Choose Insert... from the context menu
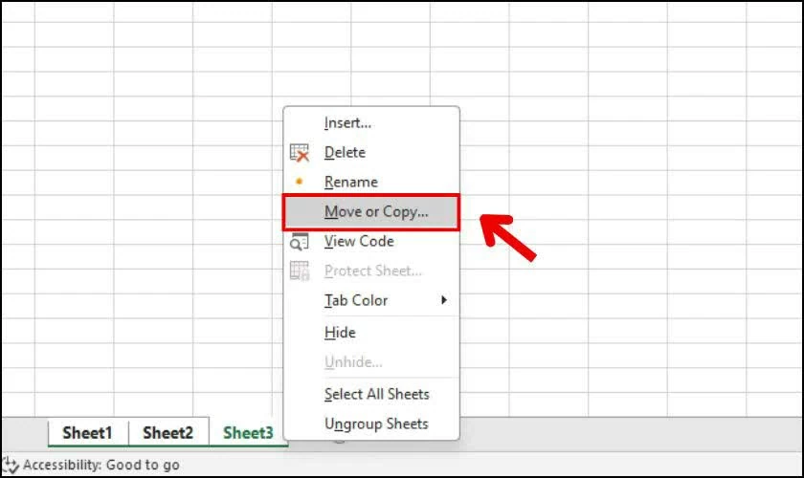804x478 pixels. pyautogui.click(x=347, y=122)
